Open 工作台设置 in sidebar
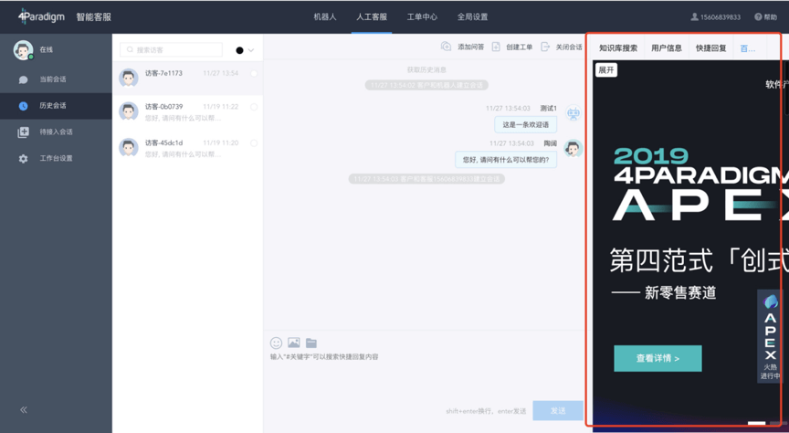Image resolution: width=789 pixels, height=433 pixels. coord(56,158)
